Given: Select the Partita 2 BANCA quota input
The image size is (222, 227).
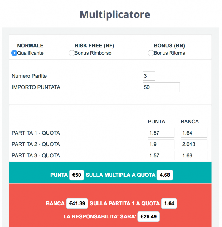Looking at the screenshot, I should (194, 144).
